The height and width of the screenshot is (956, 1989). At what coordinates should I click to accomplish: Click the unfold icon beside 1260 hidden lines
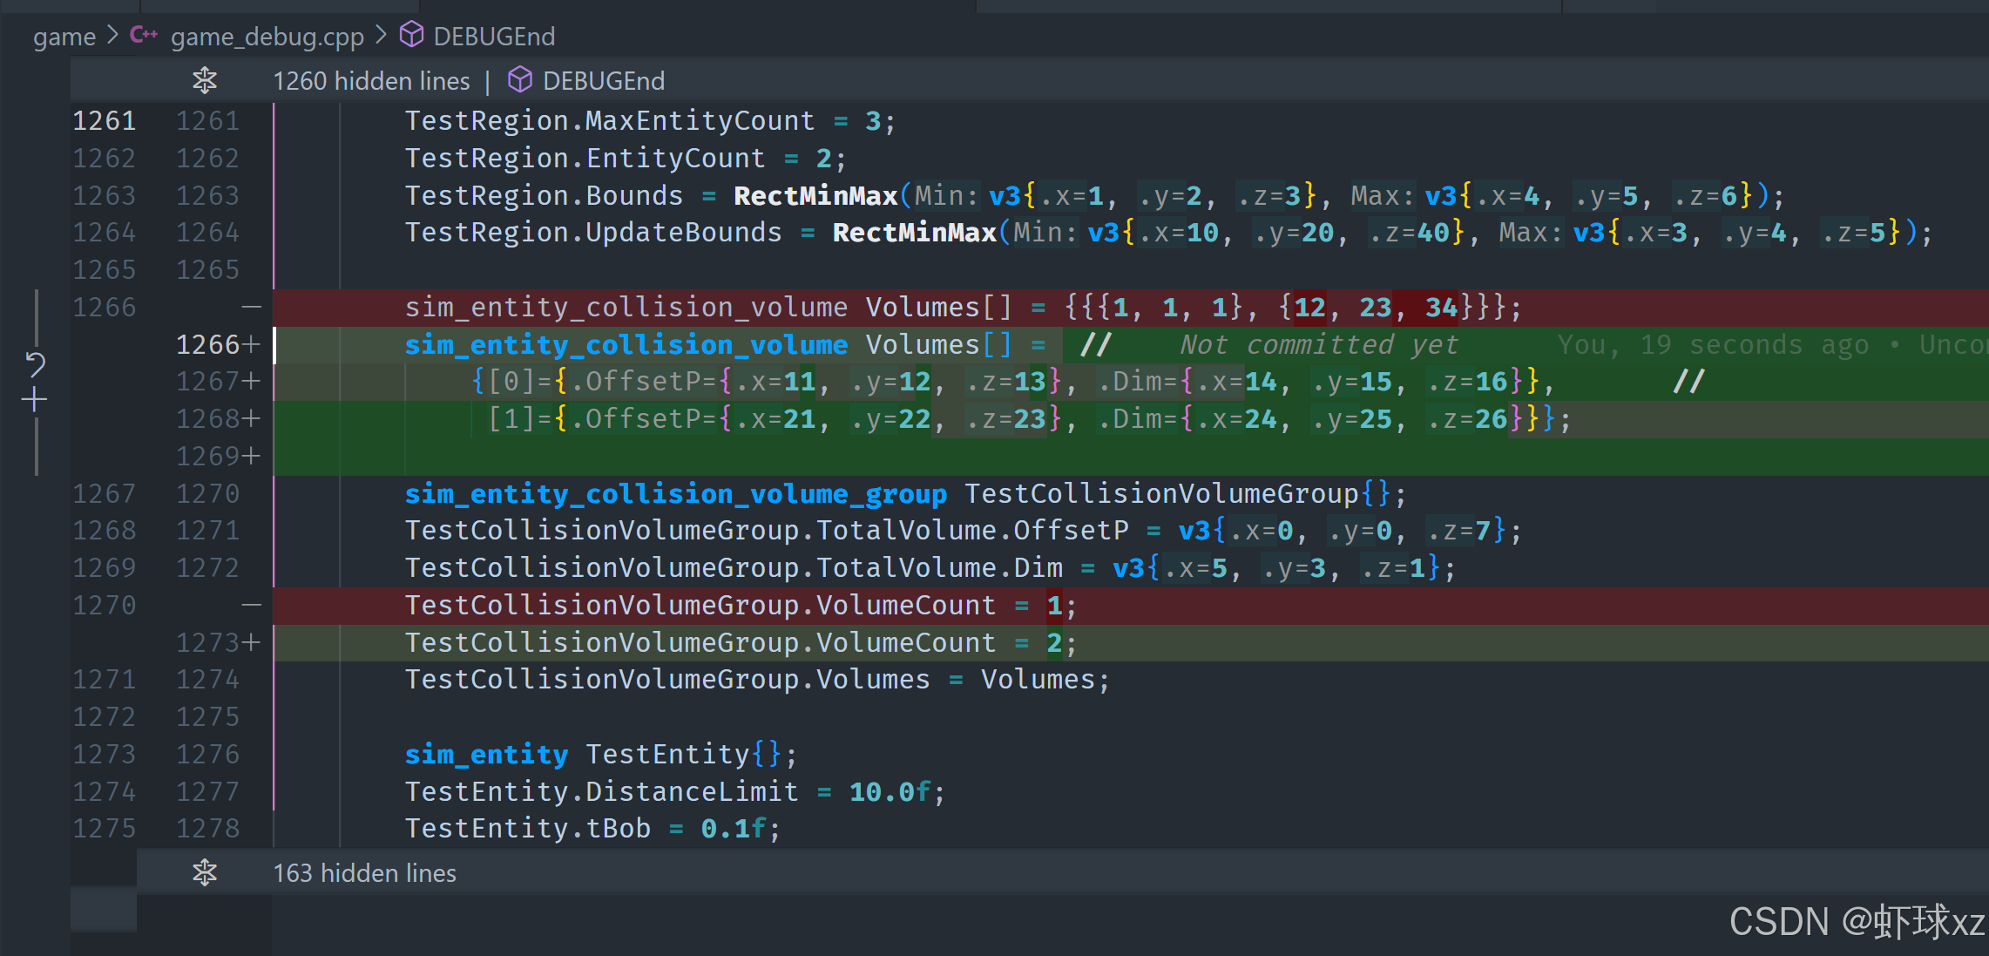click(x=205, y=80)
